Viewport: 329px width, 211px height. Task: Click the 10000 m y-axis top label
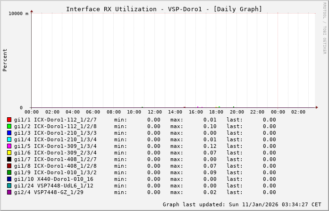coord(18,14)
